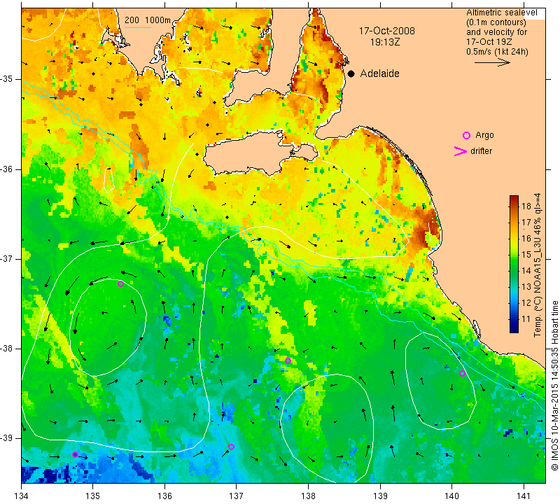Click the 15 value on the colour bar

click(526, 255)
